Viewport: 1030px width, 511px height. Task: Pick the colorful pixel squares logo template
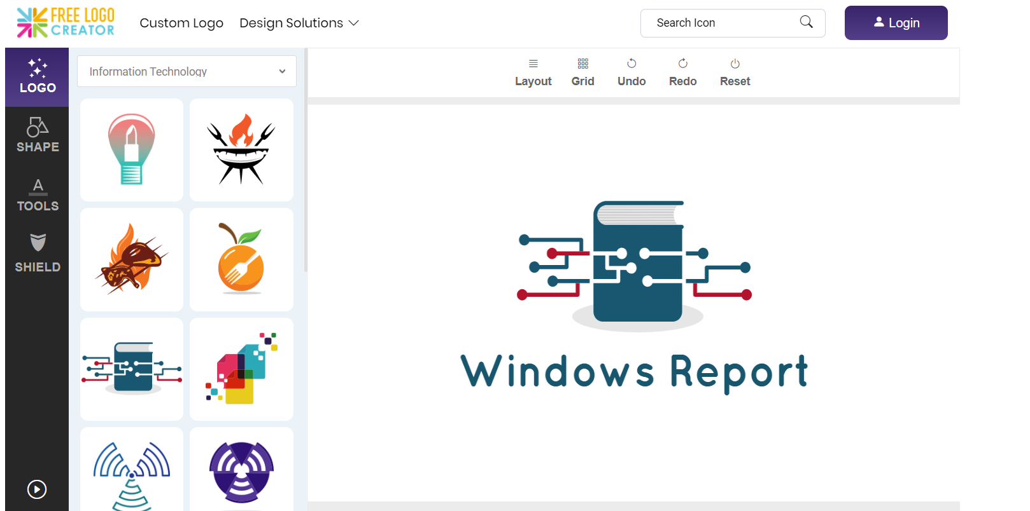(x=241, y=369)
